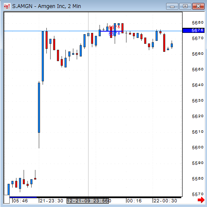The image size is (207, 207).
Task: Click the 5670 price axis label
Action: pyautogui.click(x=198, y=38)
